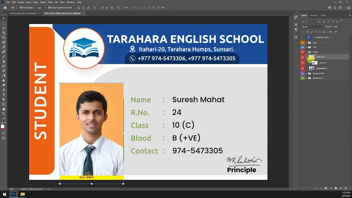This screenshot has width=352, height=198.
Task: Select the Move tool in the toolbox
Action: (x=4, y=18)
